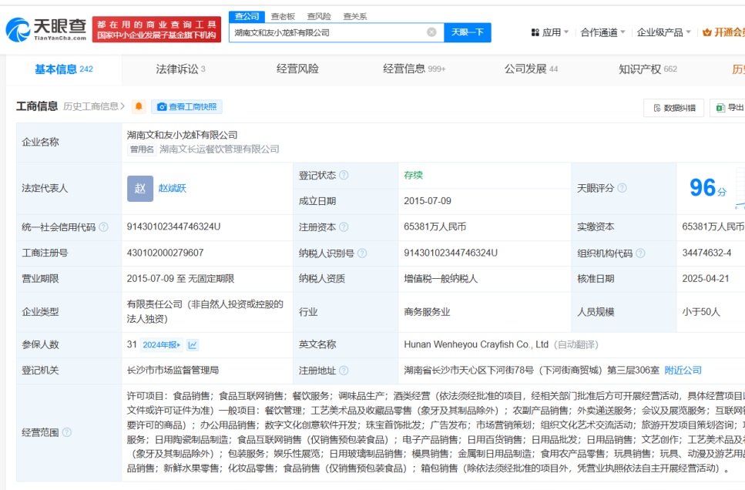The width and height of the screenshot is (745, 490).
Task: Click the help icon next to 统一社会信用代码
Action: [103, 227]
